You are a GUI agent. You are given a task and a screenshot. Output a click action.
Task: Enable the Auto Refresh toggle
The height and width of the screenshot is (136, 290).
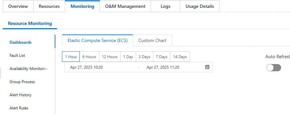pos(274,68)
